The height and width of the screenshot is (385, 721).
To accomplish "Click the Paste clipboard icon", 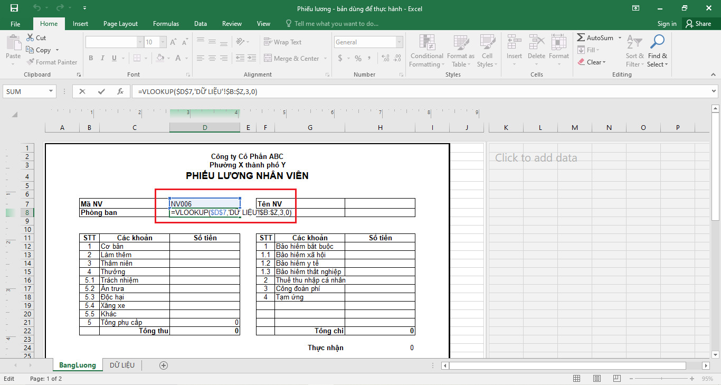I will pos(13,44).
